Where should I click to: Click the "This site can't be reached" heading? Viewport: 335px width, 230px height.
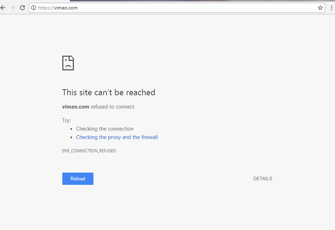click(109, 92)
